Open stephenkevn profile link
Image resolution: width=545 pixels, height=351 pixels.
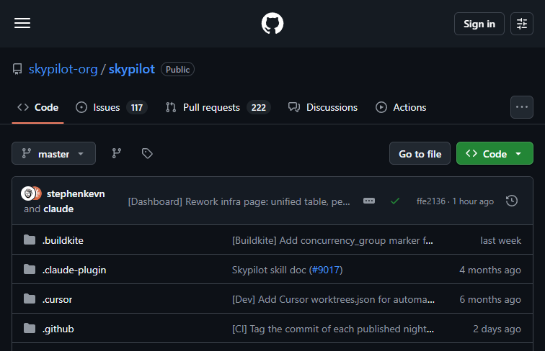click(x=76, y=193)
